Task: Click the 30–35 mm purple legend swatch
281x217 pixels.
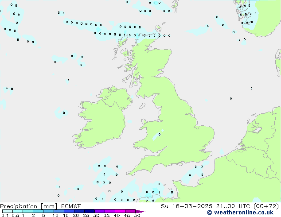Action: point(99,211)
